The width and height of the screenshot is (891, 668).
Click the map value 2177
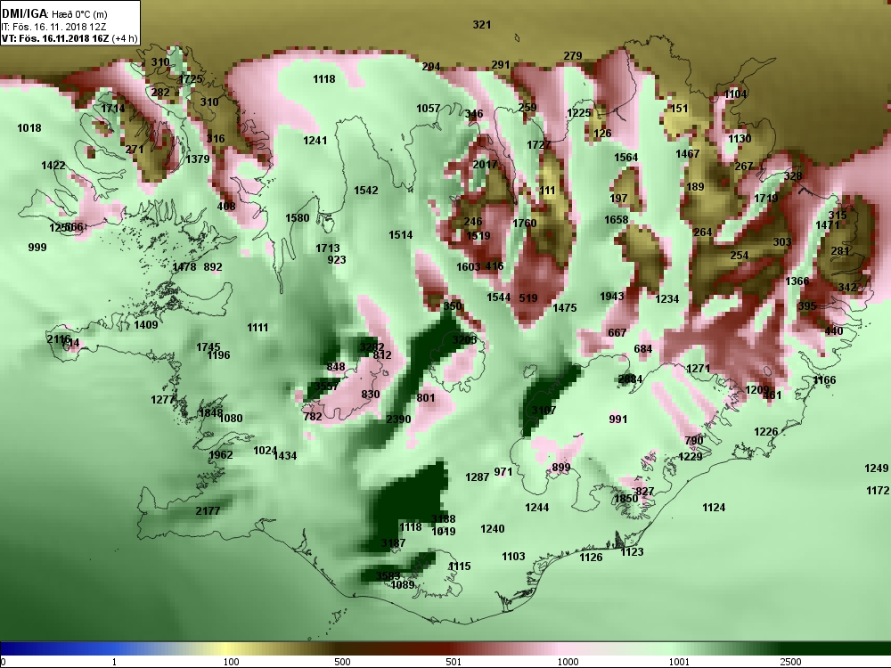click(x=208, y=510)
